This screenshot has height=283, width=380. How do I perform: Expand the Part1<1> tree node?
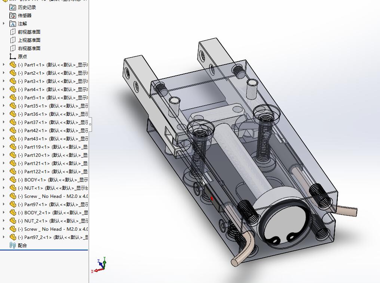(4, 65)
